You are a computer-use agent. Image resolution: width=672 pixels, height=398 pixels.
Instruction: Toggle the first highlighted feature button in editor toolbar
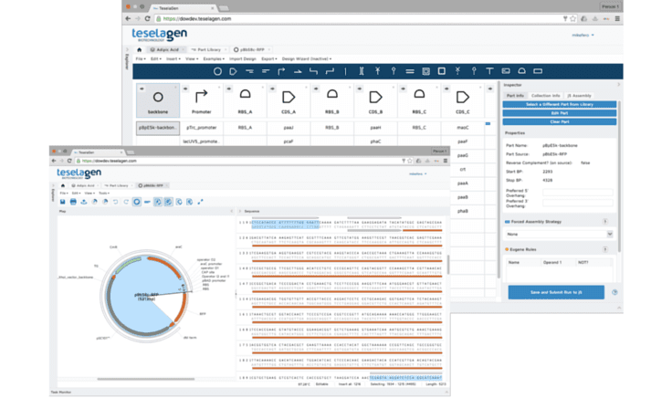(158, 202)
